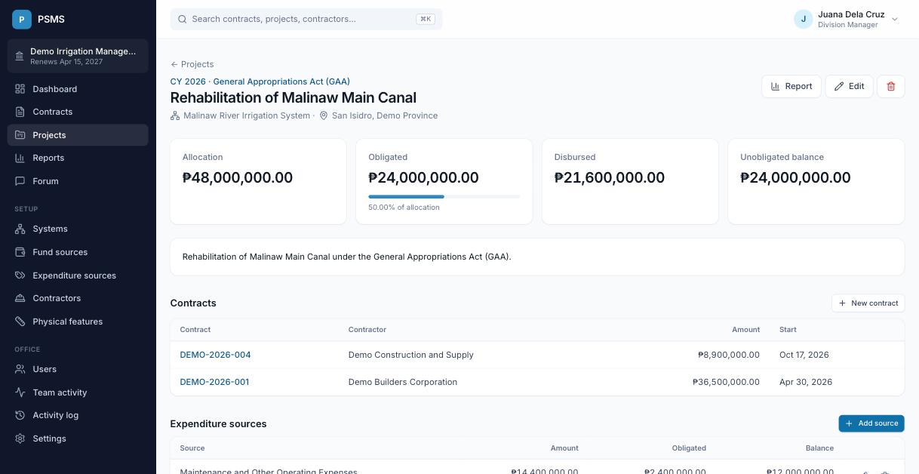This screenshot has width=919, height=474.
Task: Open Forum via its chat bubble icon
Action: (x=20, y=181)
